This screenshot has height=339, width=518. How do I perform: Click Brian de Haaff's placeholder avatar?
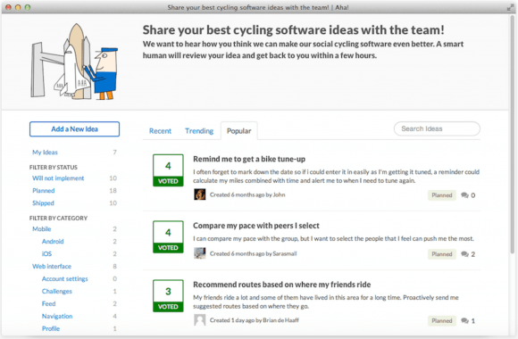coord(199,320)
